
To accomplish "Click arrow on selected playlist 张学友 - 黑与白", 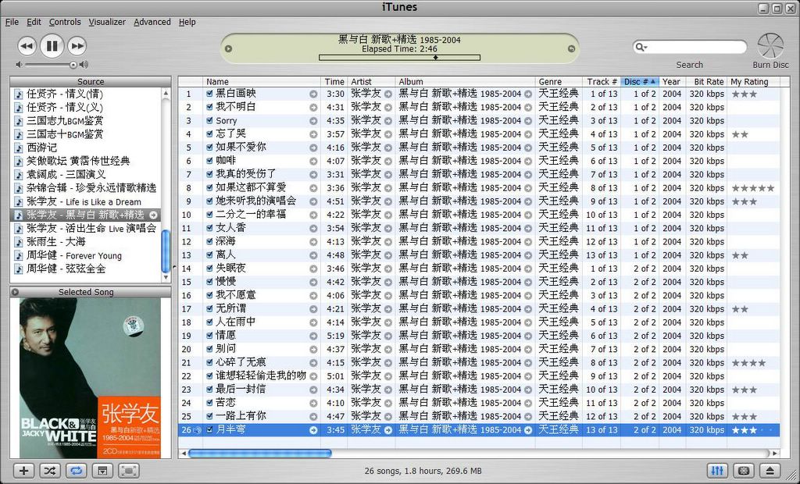I will coord(153,215).
